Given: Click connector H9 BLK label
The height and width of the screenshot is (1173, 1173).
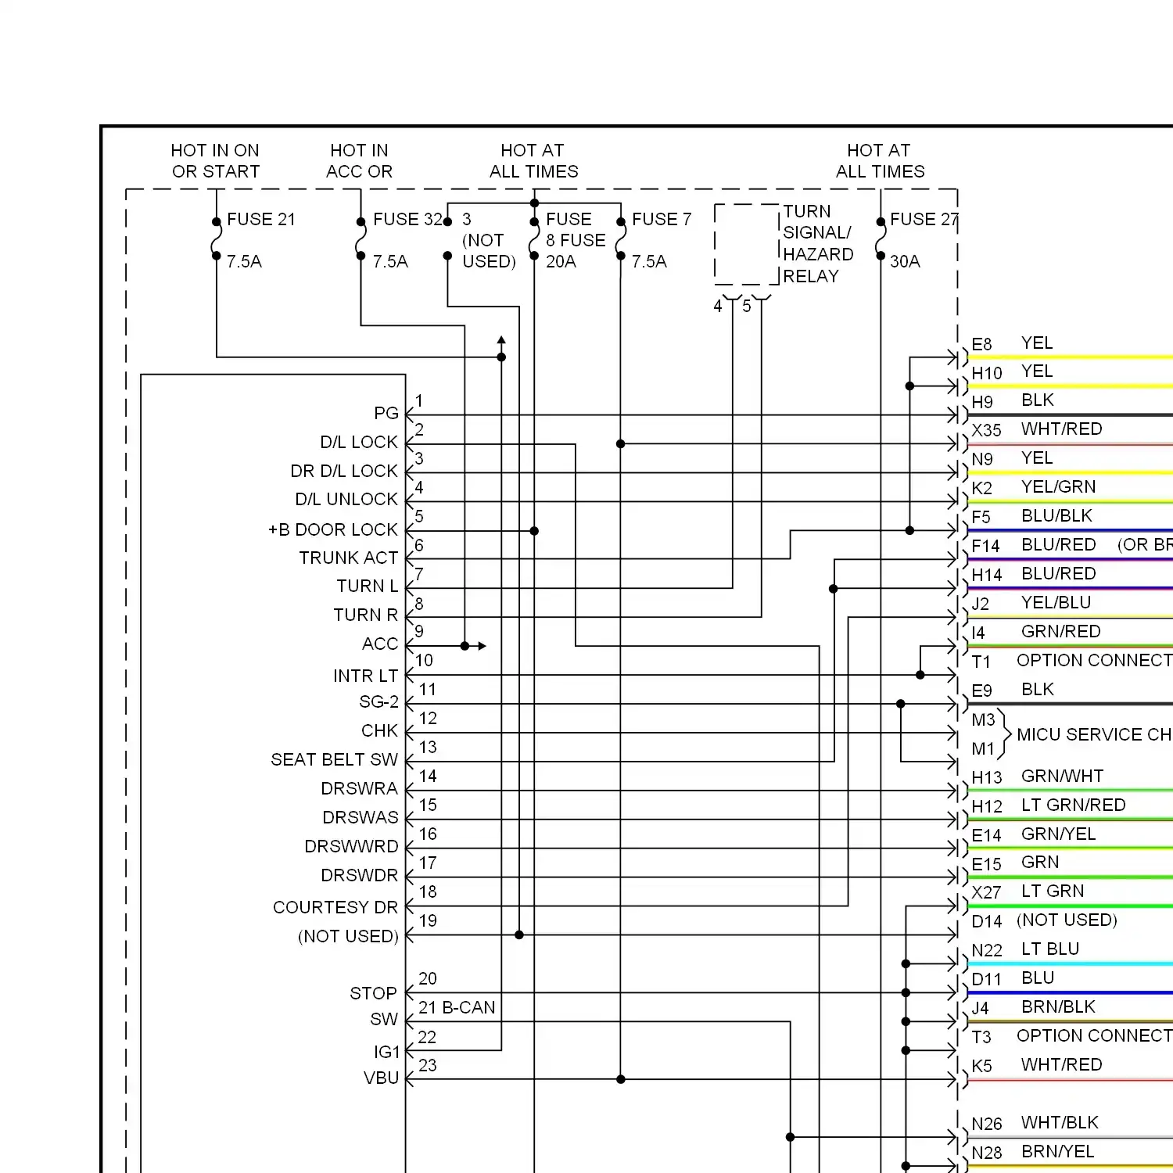Looking at the screenshot, I should tap(1013, 401).
